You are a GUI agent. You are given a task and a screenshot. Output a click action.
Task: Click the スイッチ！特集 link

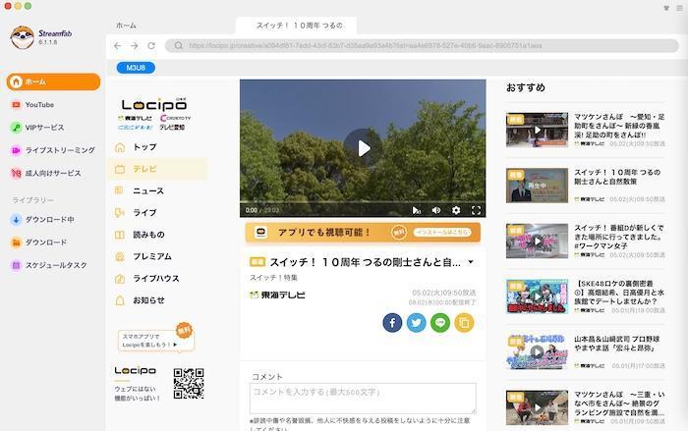[x=273, y=278]
